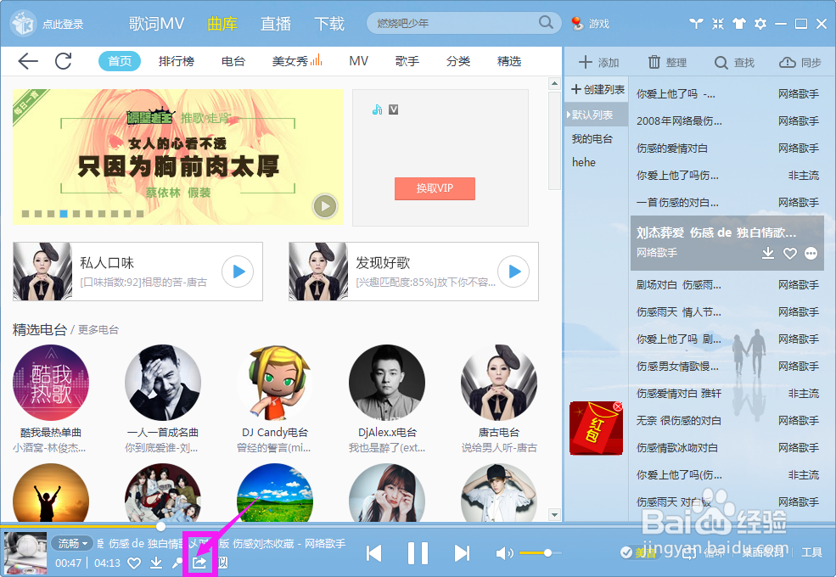Viewport: 836px width, 577px height.
Task: Open the 工具 tools button
Action: 811,552
